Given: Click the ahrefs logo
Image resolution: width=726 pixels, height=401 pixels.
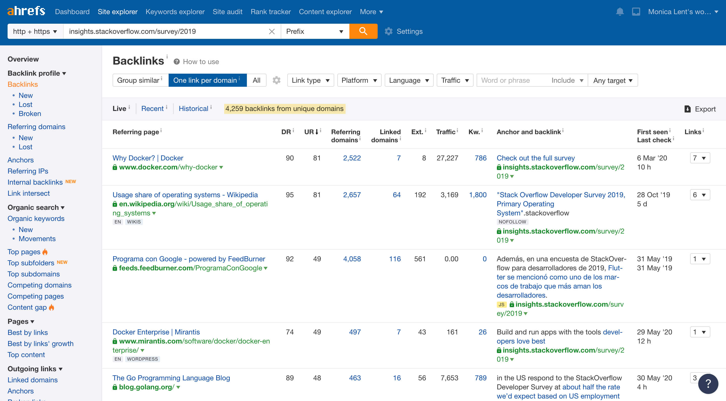Looking at the screenshot, I should (x=26, y=11).
